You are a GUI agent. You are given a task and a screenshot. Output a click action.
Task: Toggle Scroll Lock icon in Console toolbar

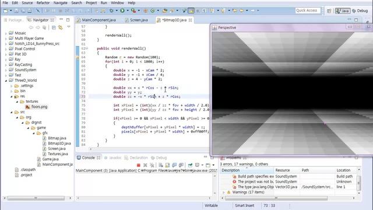[167, 165]
